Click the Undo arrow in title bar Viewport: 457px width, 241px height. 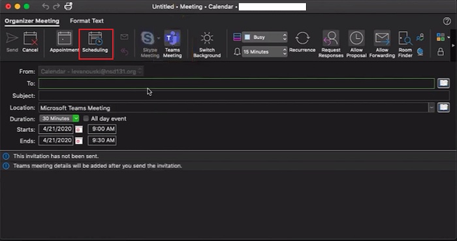(x=46, y=7)
